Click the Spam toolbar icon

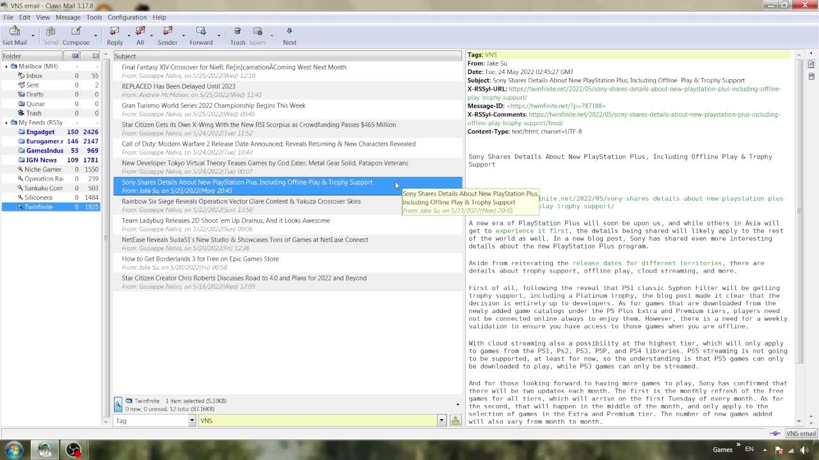pyautogui.click(x=257, y=31)
